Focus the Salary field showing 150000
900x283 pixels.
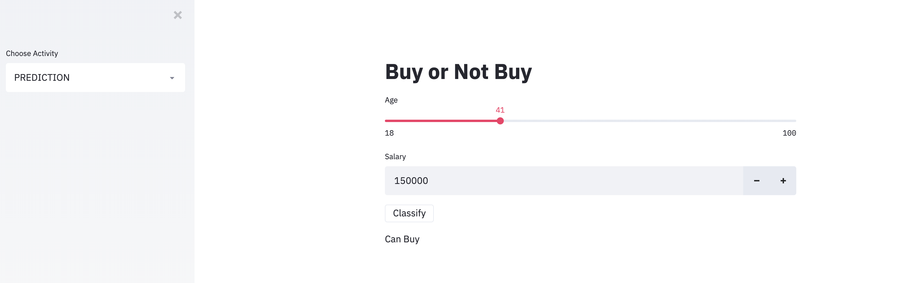coord(563,181)
